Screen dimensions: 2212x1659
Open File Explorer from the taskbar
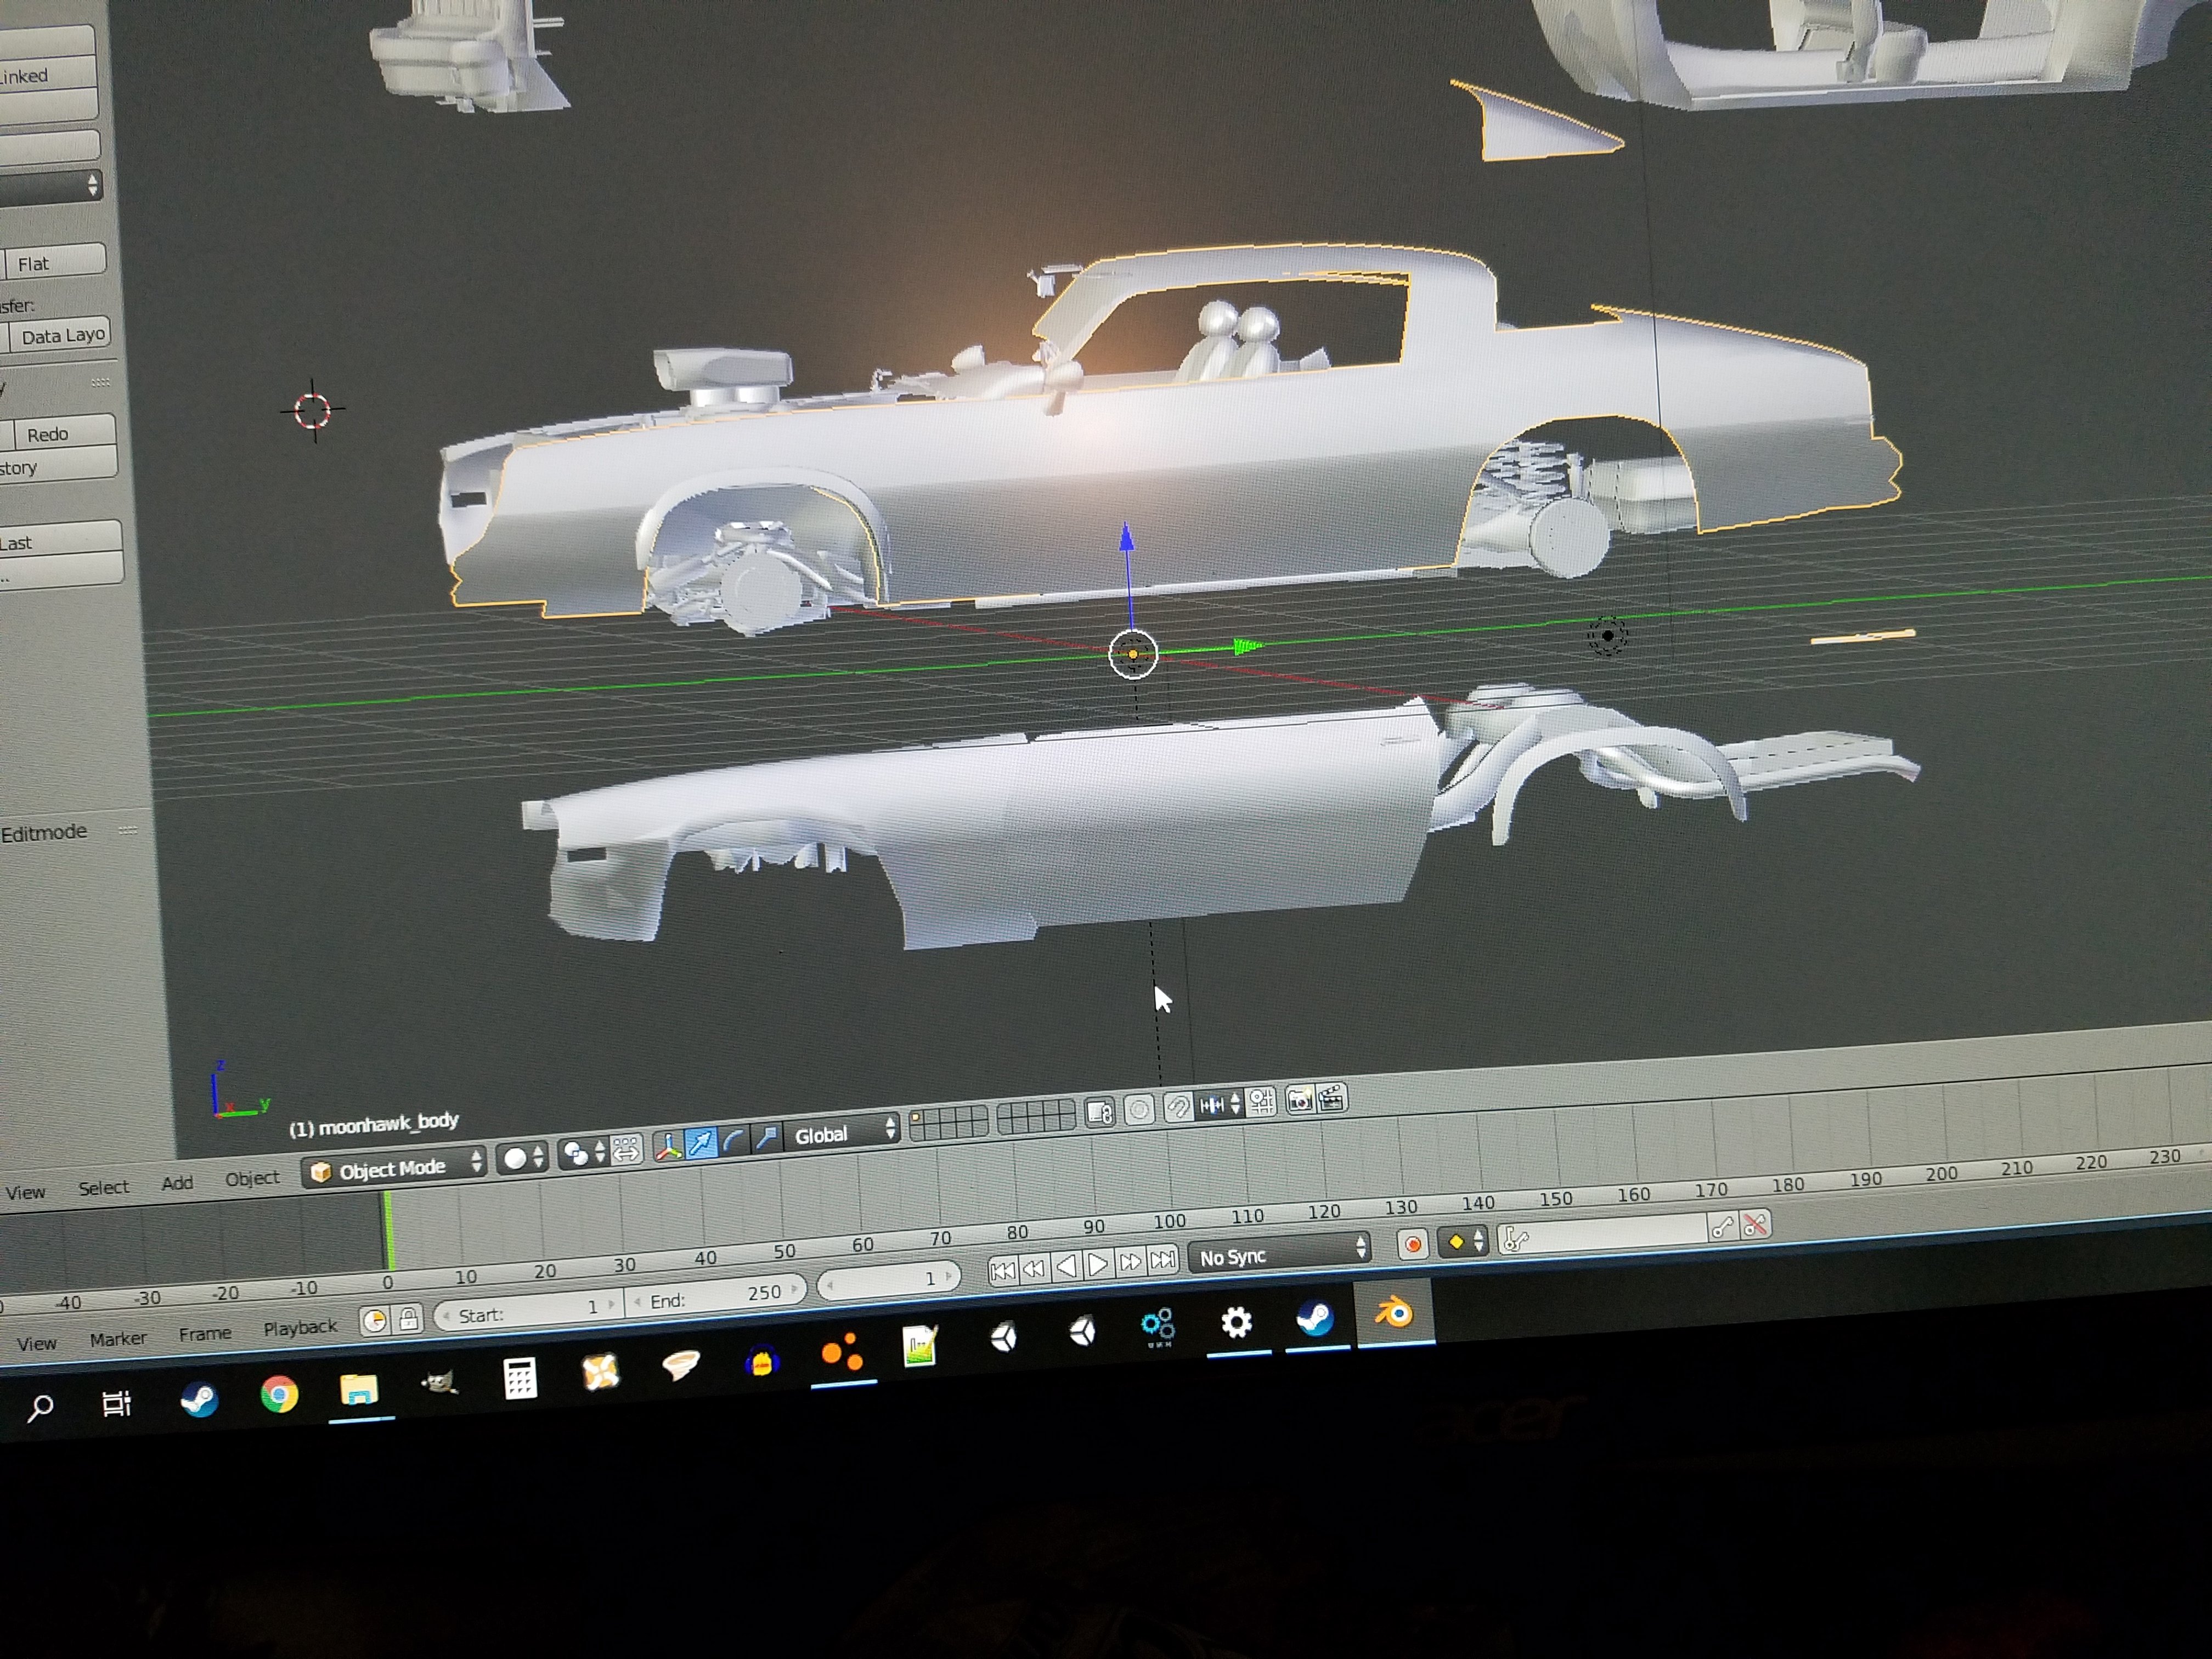(359, 1389)
